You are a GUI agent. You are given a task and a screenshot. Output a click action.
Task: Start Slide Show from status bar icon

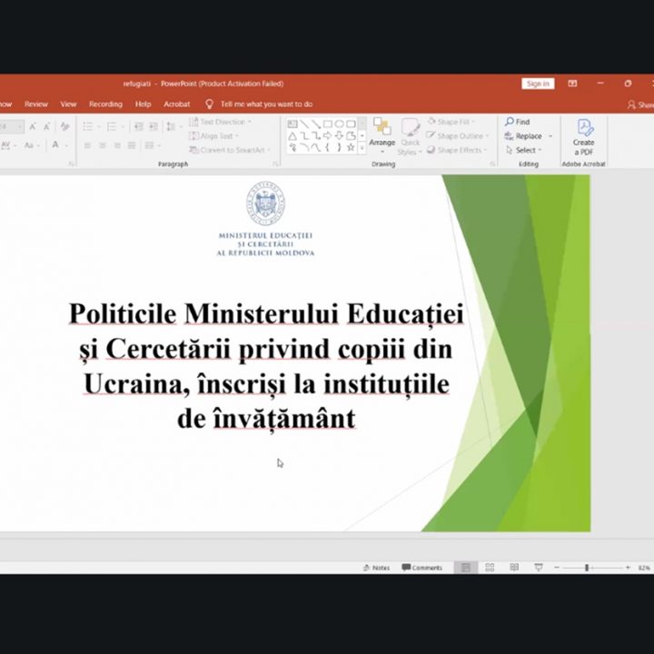click(538, 568)
